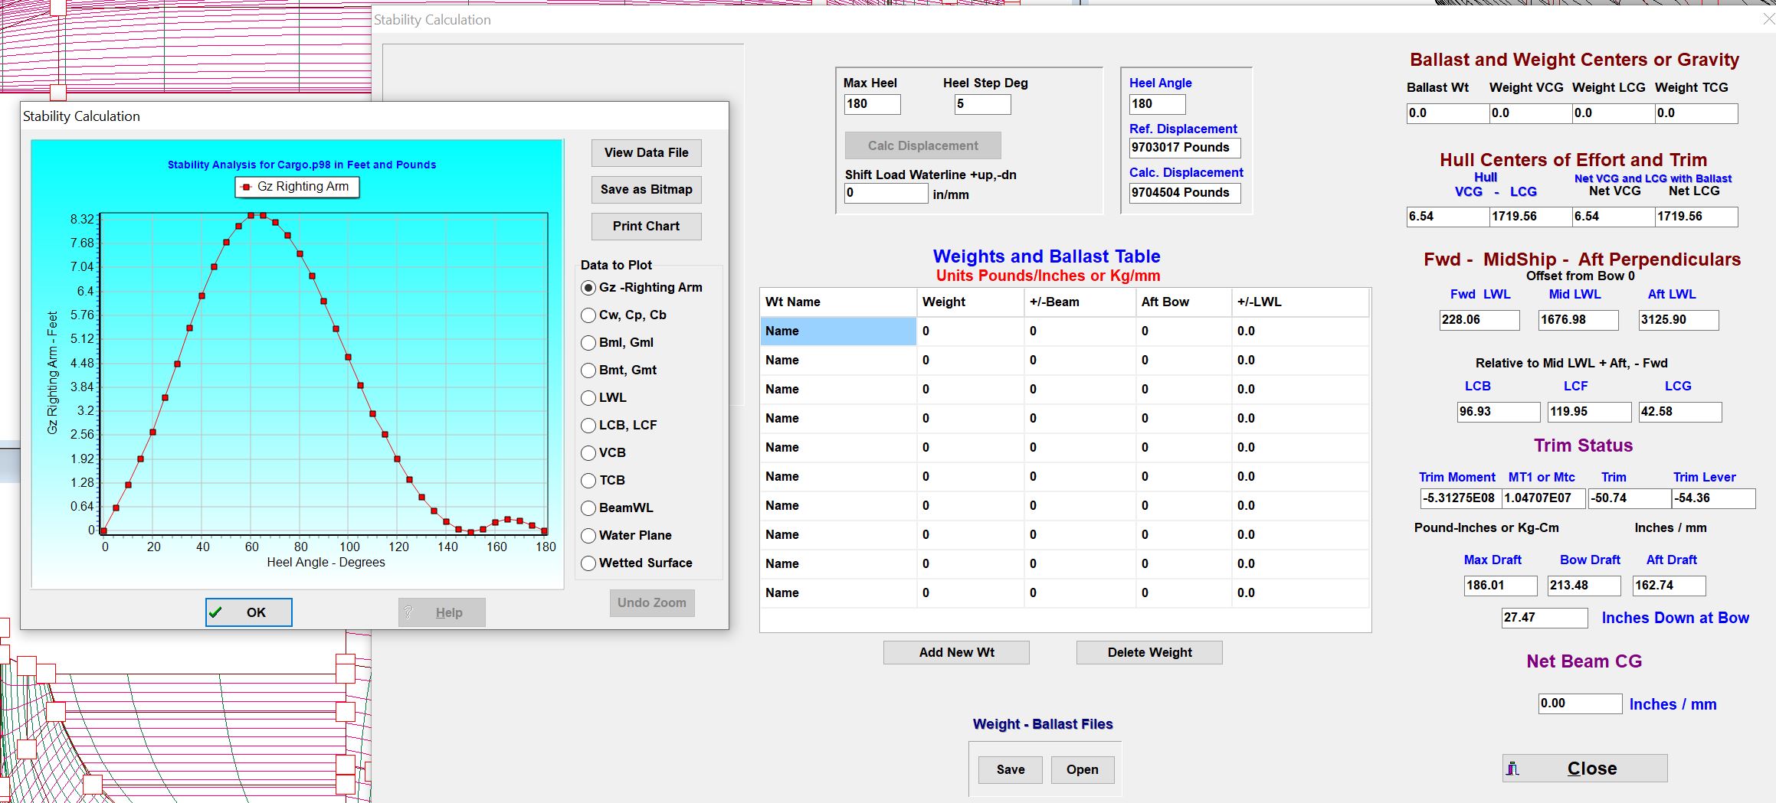Image resolution: width=1776 pixels, height=803 pixels.
Task: Click the Ref. Displacement field
Action: 1185,148
